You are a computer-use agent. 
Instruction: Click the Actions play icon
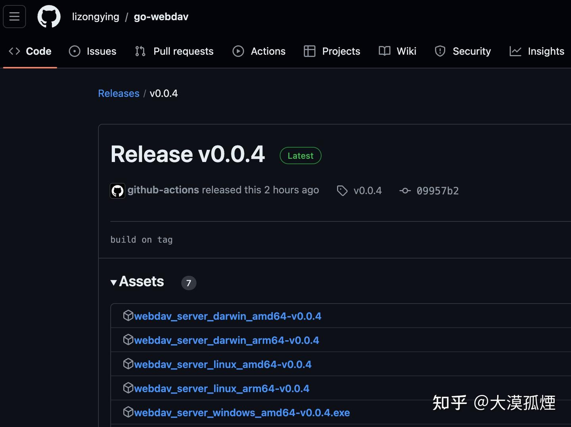[238, 51]
